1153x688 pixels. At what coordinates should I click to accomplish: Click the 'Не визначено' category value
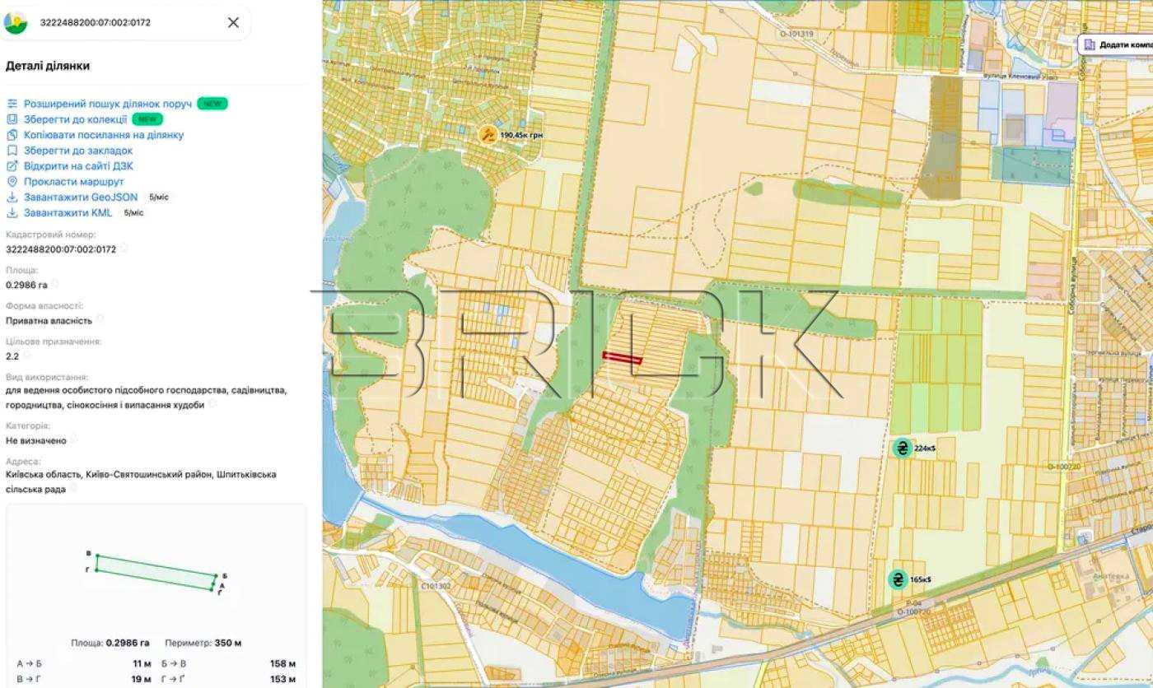tap(36, 440)
